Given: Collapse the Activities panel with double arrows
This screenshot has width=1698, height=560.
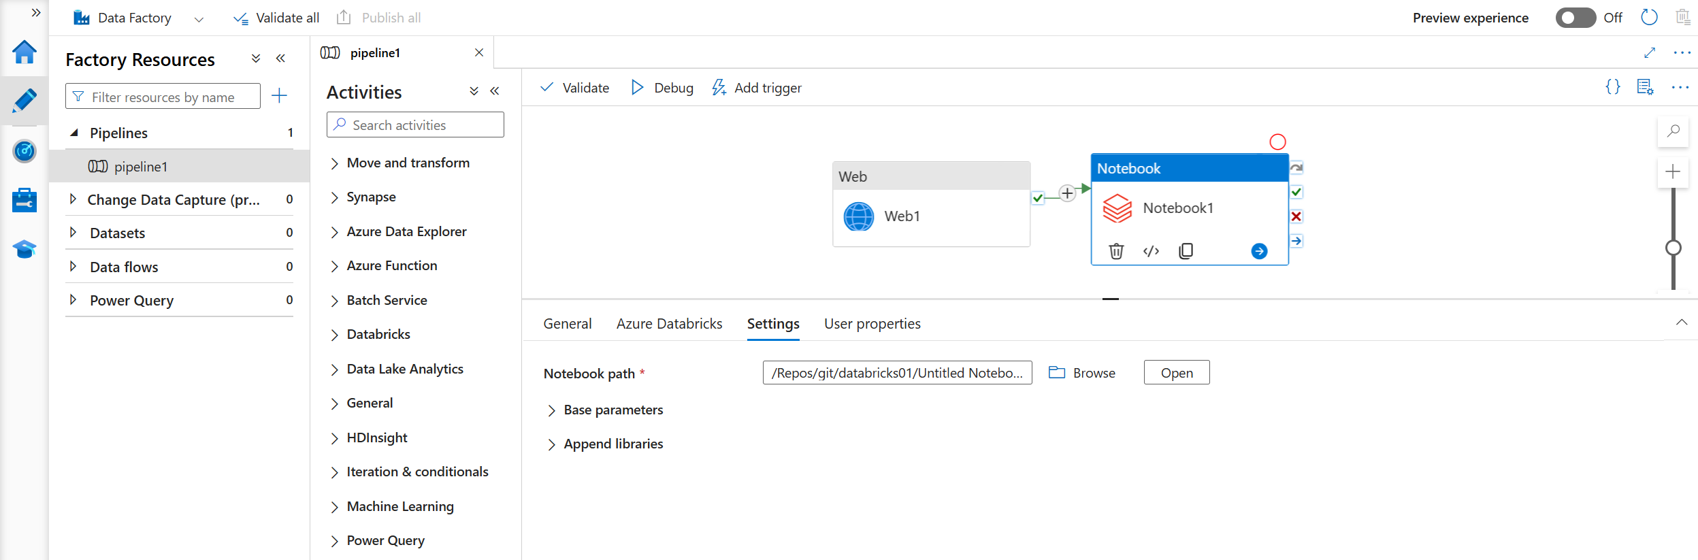Looking at the screenshot, I should [495, 91].
